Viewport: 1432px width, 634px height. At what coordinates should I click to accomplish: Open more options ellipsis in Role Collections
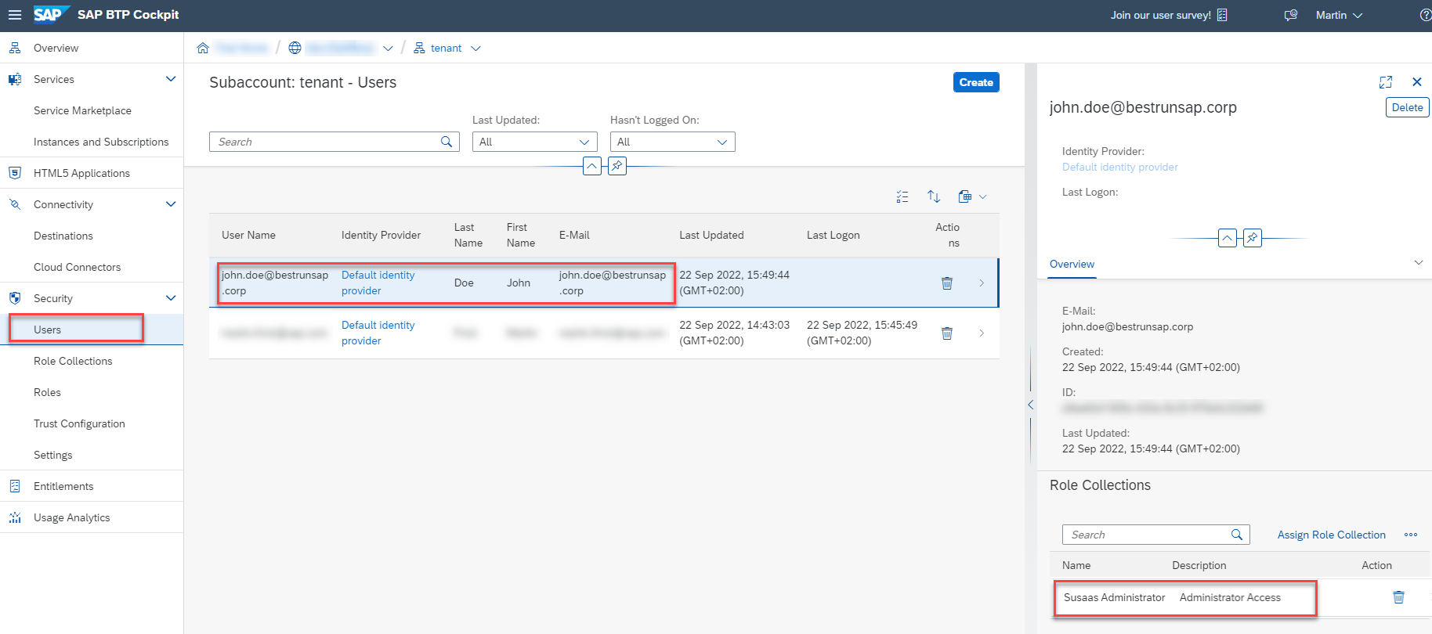(1411, 535)
